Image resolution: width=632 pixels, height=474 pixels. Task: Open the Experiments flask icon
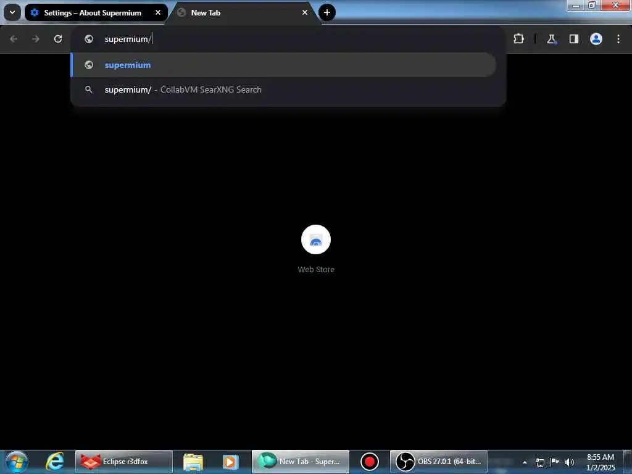551,39
